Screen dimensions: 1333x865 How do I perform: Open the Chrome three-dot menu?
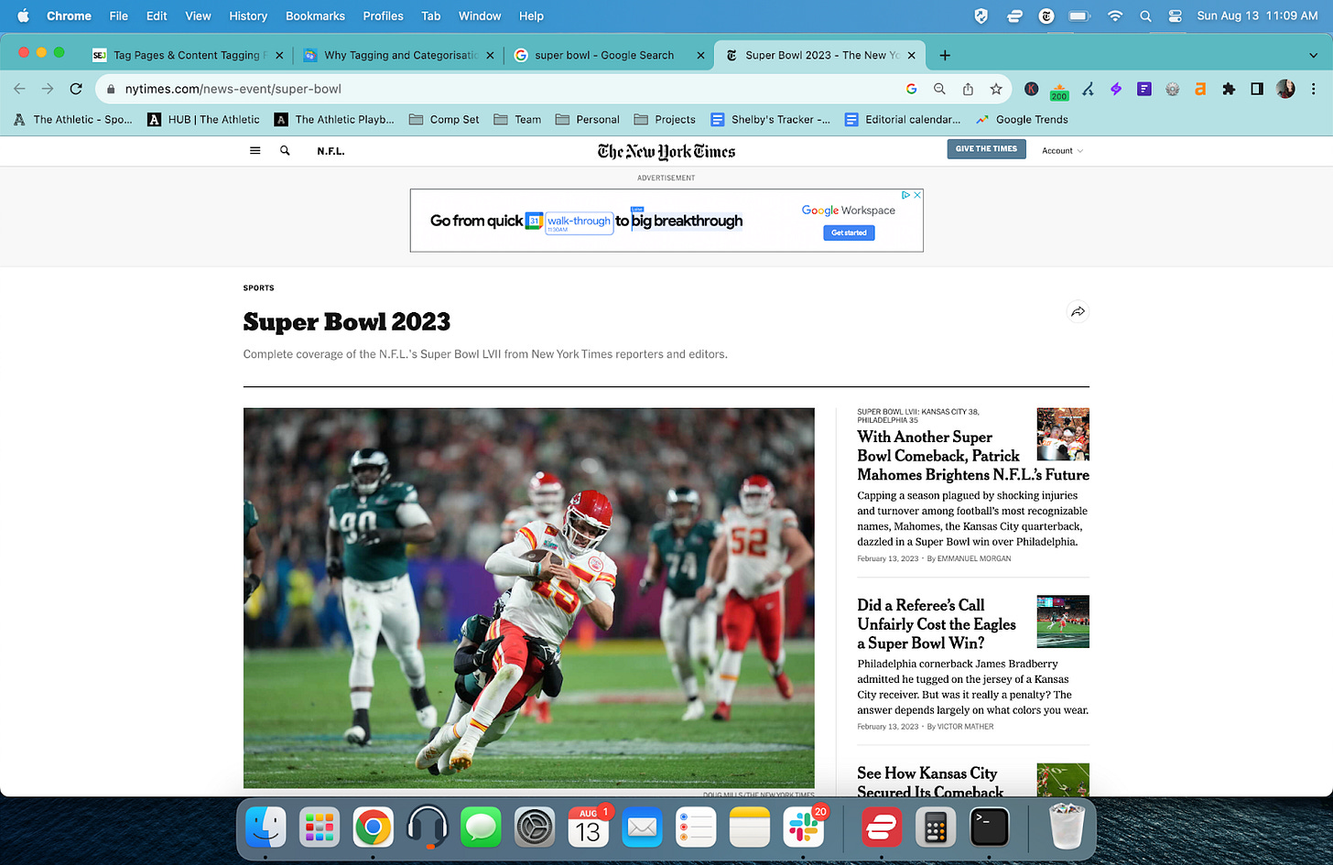(1314, 89)
